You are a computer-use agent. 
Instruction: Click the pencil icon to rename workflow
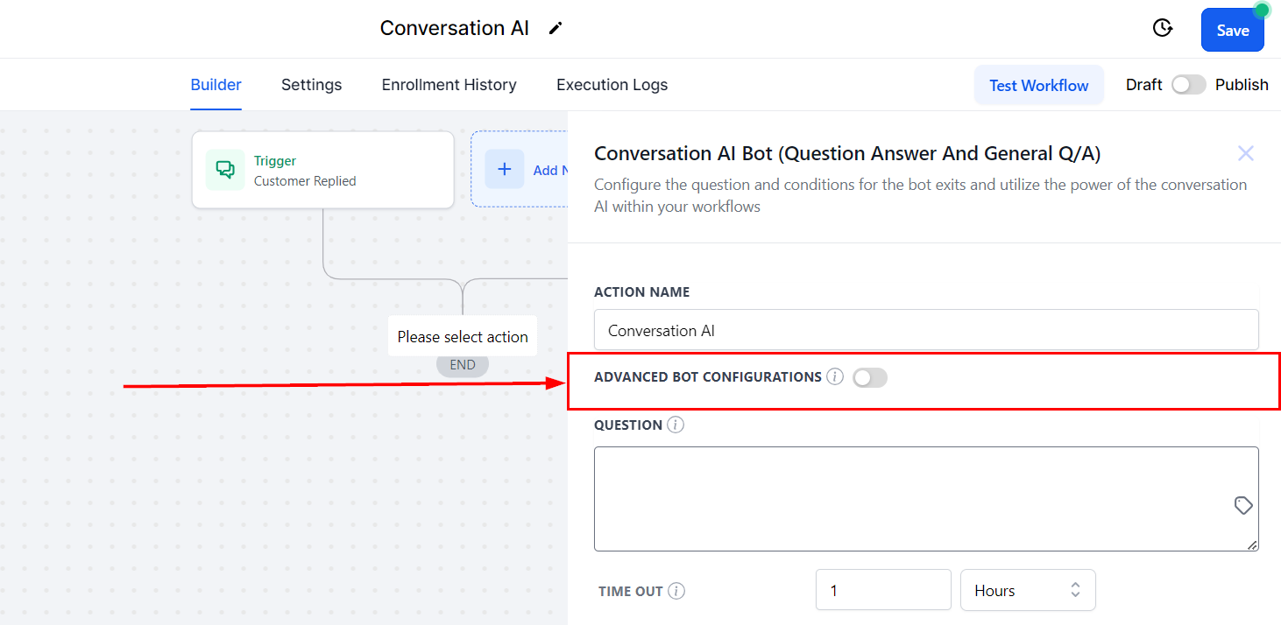click(x=555, y=28)
